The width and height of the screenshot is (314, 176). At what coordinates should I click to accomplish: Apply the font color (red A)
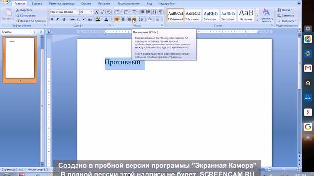106,19
